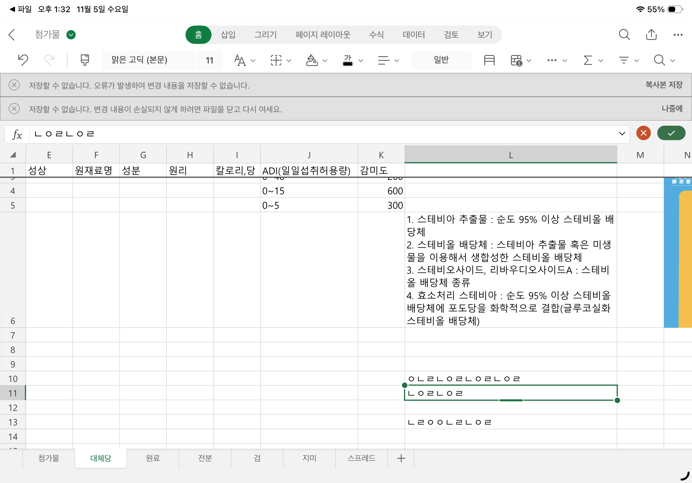Open the font color 가 swatch

(x=347, y=60)
